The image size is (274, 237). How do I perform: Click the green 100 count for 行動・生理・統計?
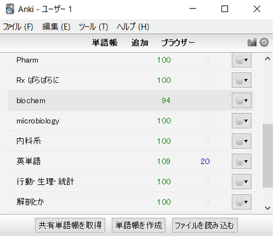pyautogui.click(x=164, y=182)
